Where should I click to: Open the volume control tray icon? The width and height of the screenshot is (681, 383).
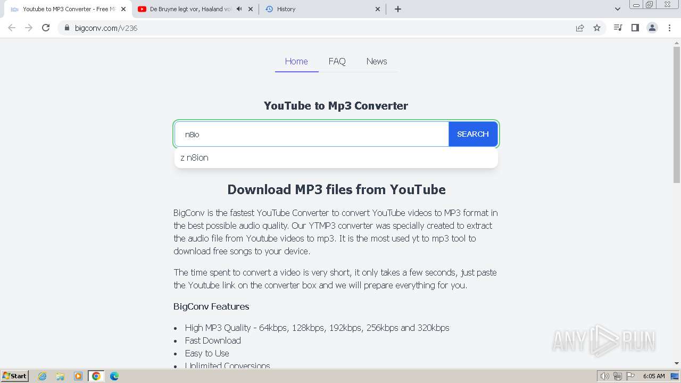pyautogui.click(x=604, y=376)
